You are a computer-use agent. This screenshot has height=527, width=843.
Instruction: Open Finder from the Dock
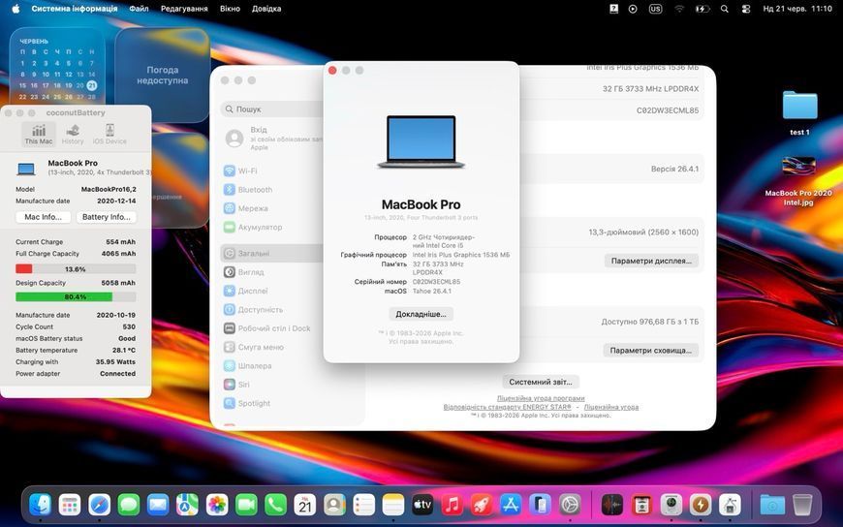coord(41,505)
